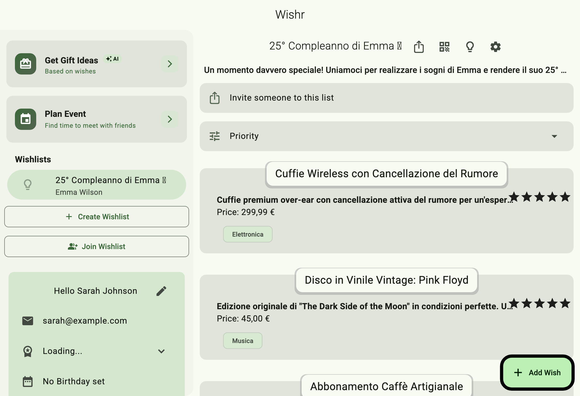Viewport: 580px width, 396px height.
Task: Open wishlist settings gear icon
Action: click(495, 47)
